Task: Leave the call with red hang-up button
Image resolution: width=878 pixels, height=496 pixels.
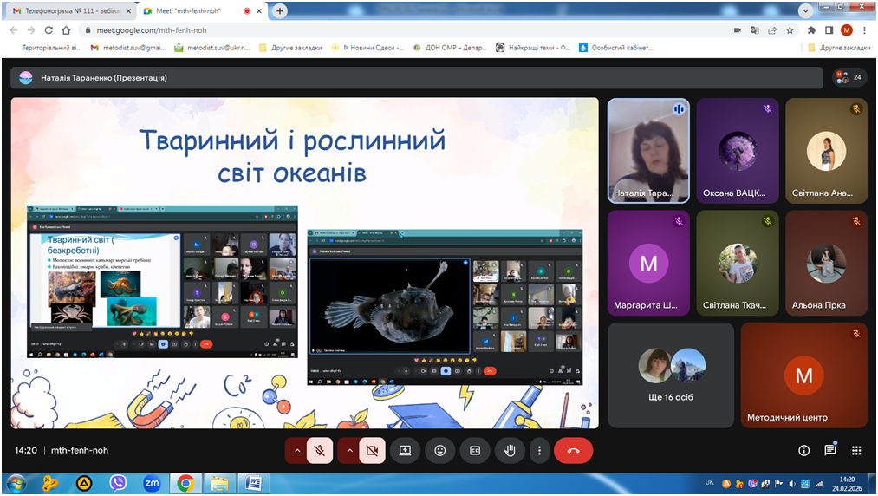Action: pyautogui.click(x=573, y=451)
